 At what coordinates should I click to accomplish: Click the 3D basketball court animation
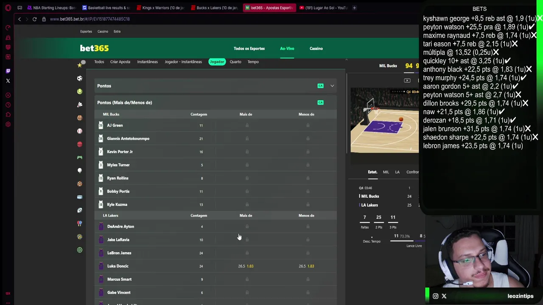coord(384,121)
